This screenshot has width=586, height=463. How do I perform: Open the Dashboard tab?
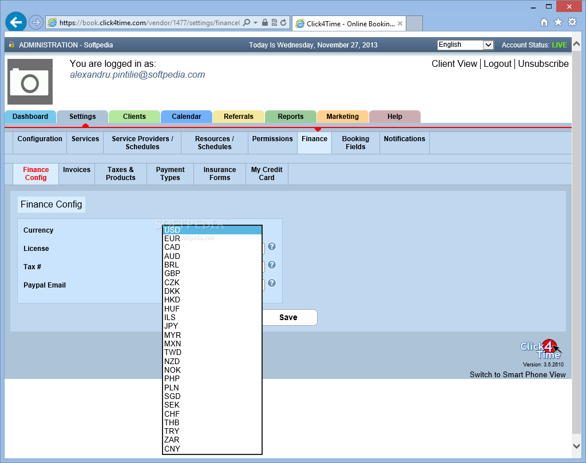pos(30,117)
